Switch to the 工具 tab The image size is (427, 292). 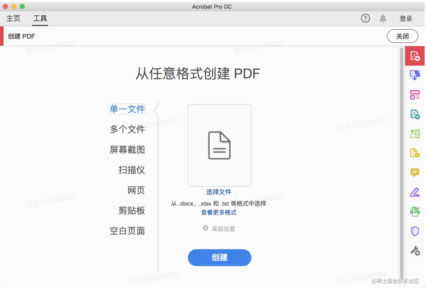(x=40, y=18)
